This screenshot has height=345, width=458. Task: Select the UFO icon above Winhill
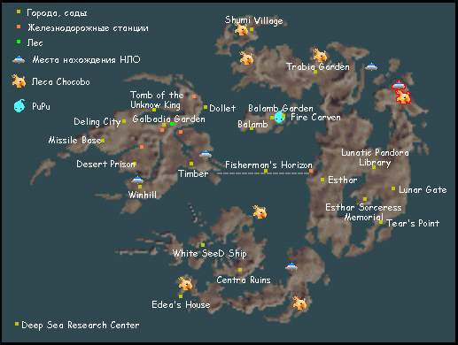pos(137,180)
